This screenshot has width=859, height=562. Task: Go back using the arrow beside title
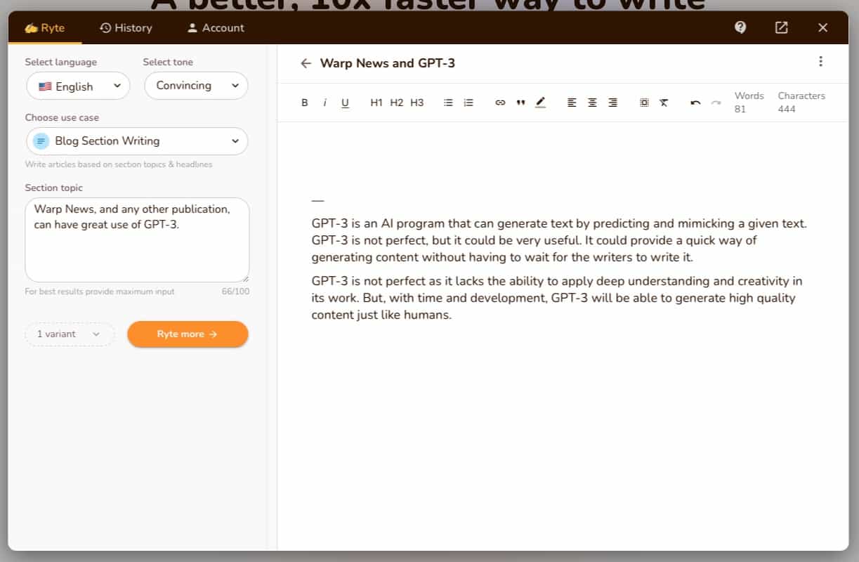306,63
